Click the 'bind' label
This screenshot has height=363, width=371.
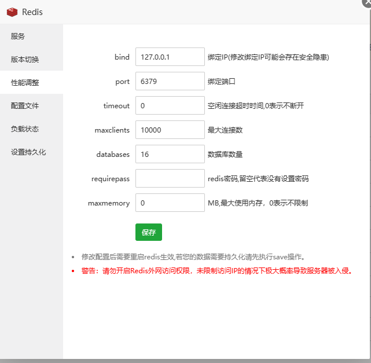point(122,57)
